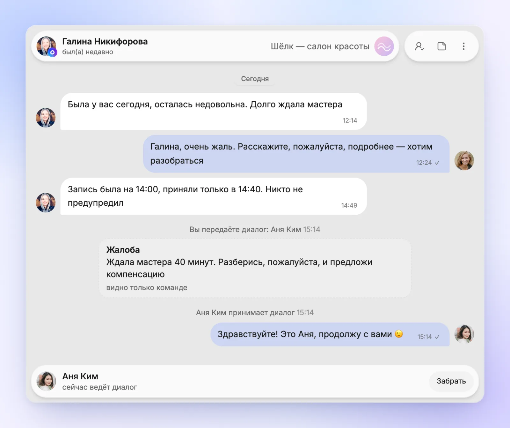510x428 pixels.
Task: Click the 15:14 timestamp on Аня's message
Action: pos(425,337)
